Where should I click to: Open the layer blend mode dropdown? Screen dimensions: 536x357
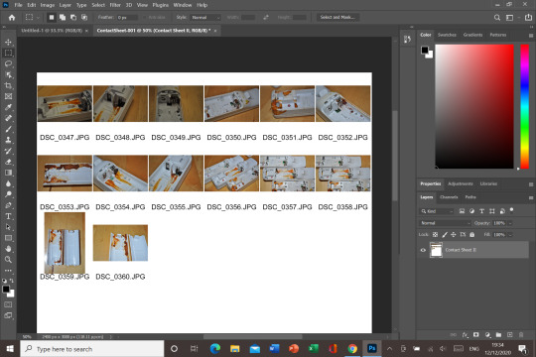[x=445, y=223]
